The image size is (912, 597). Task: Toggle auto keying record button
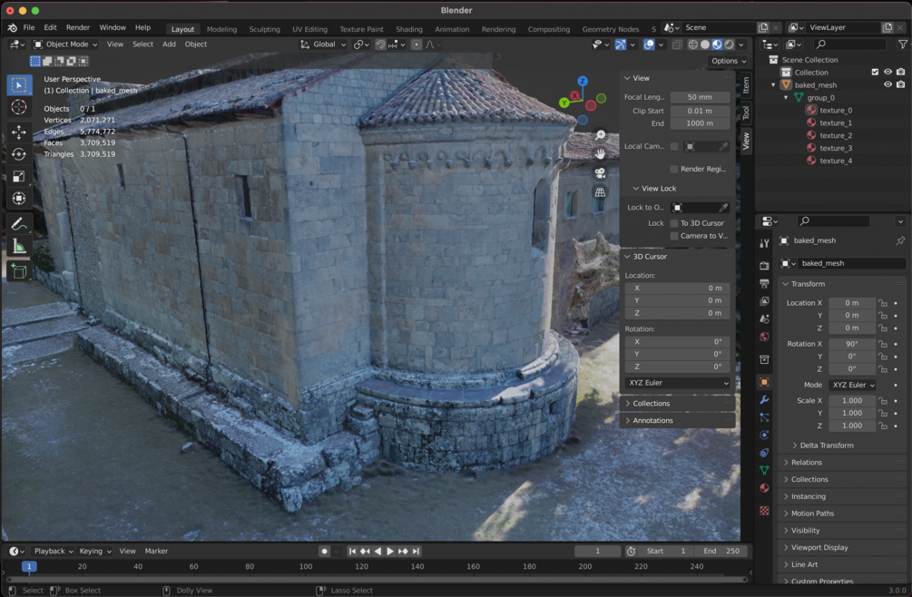(x=324, y=551)
